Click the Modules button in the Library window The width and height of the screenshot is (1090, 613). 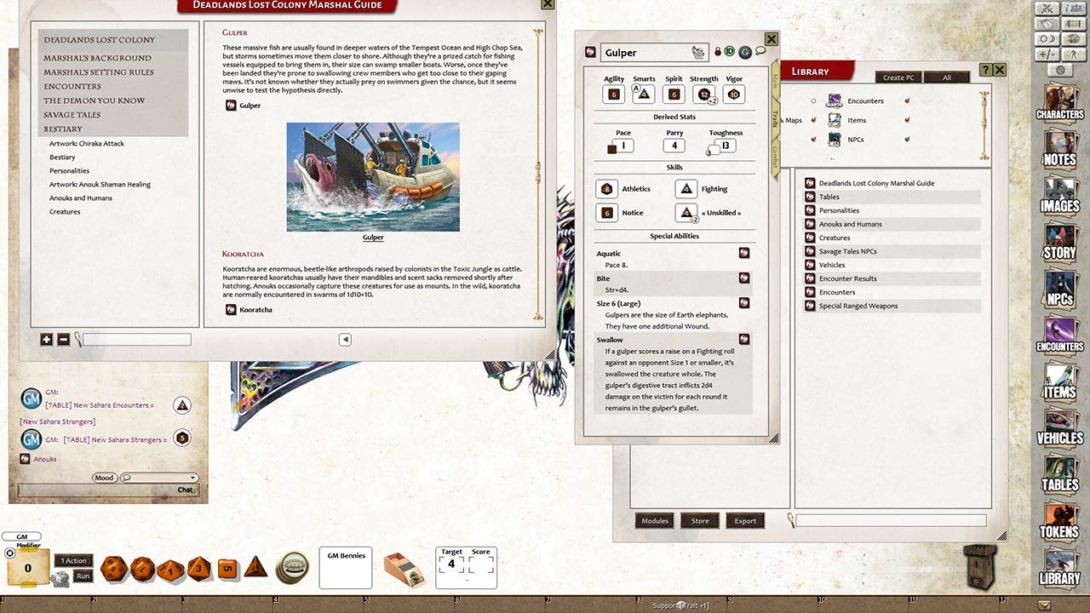click(x=655, y=520)
